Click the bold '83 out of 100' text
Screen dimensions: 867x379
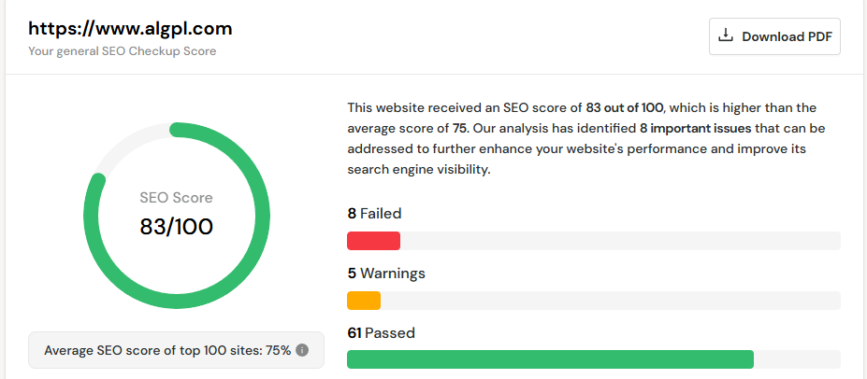point(625,107)
